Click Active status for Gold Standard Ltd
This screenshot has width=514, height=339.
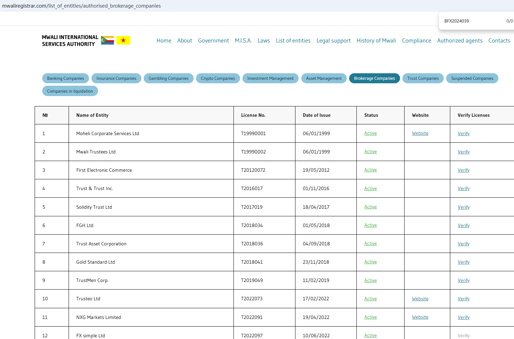coord(370,262)
